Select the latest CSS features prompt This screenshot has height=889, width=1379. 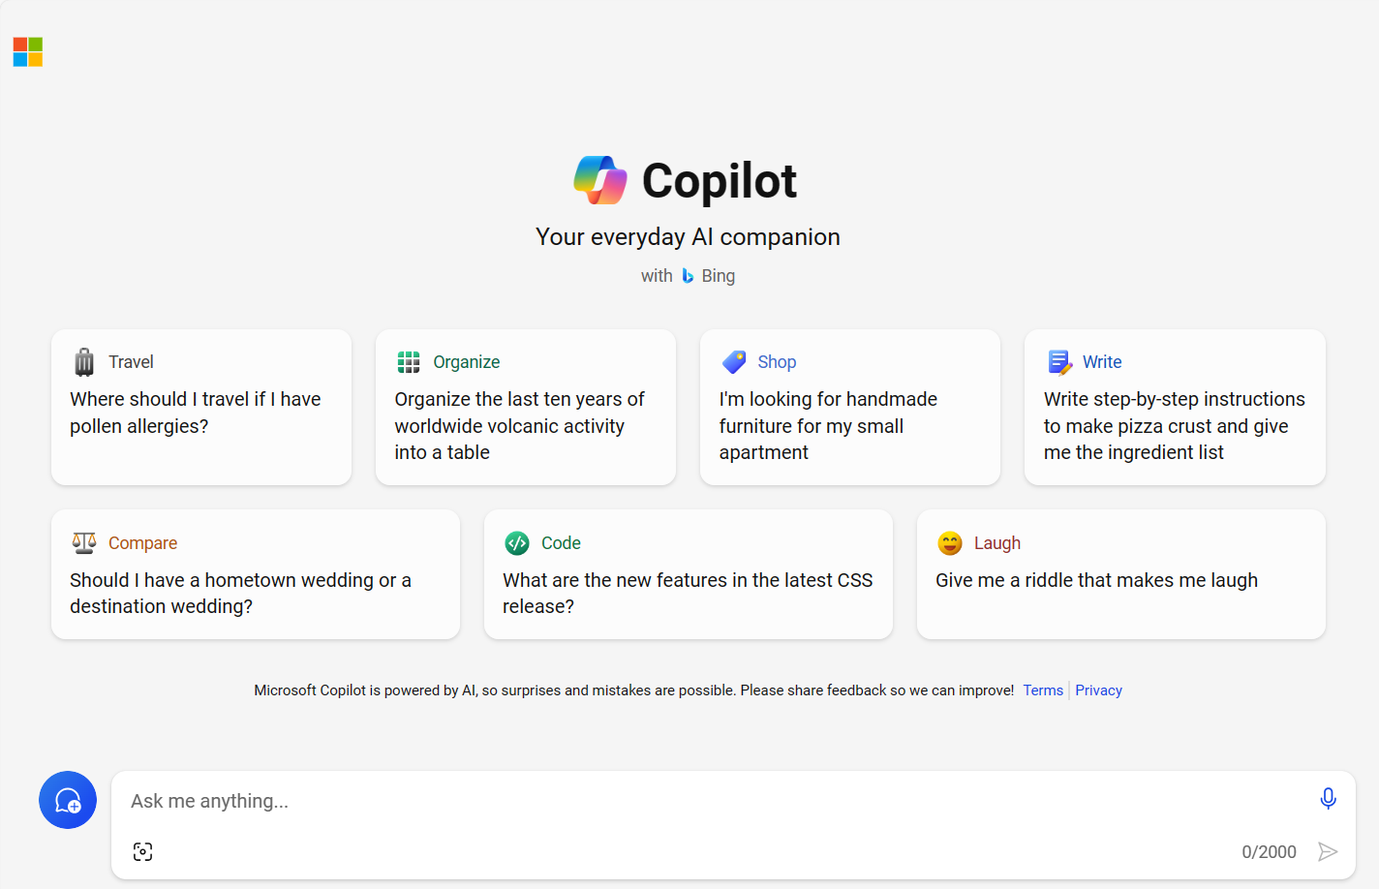[x=689, y=574]
